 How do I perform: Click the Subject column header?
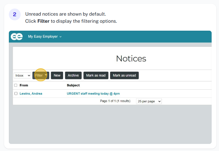[x=73, y=85]
